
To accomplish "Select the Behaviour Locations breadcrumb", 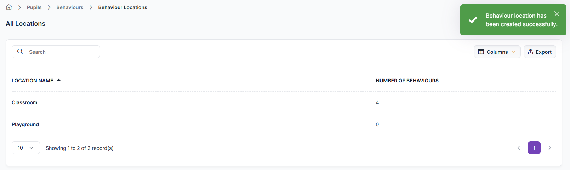I will tap(122, 7).
